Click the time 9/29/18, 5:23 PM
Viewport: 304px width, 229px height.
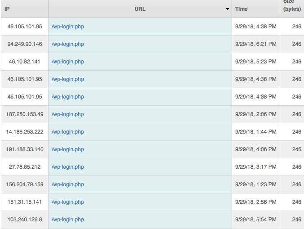tap(256, 62)
